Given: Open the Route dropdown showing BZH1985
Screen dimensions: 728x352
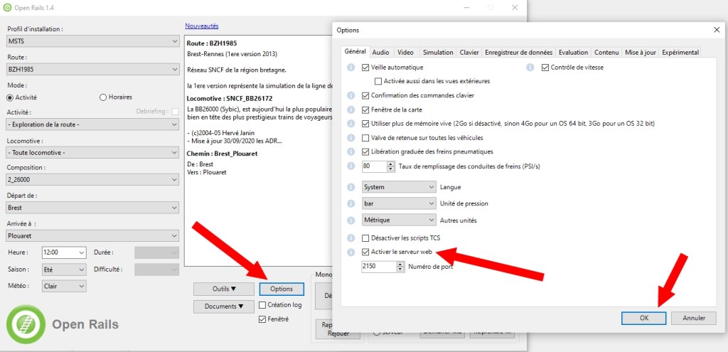Looking at the screenshot, I should coord(92,69).
